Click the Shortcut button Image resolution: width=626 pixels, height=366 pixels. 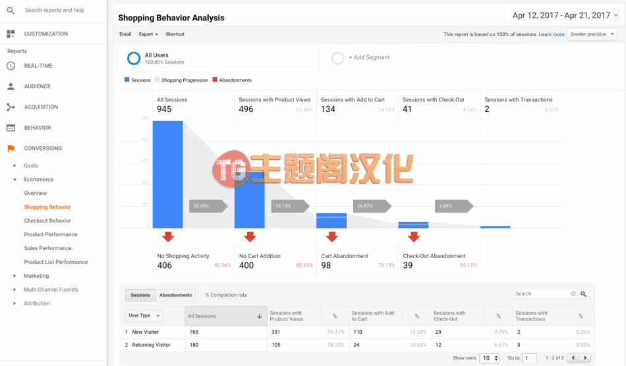point(175,34)
